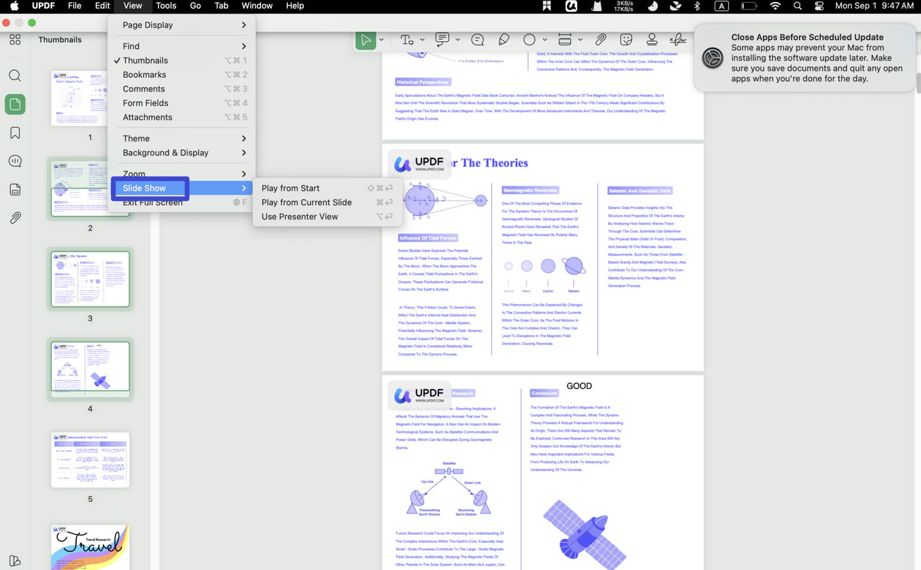Open the signature tool in toolbar
This screenshot has height=570, width=921.
coord(677,39)
